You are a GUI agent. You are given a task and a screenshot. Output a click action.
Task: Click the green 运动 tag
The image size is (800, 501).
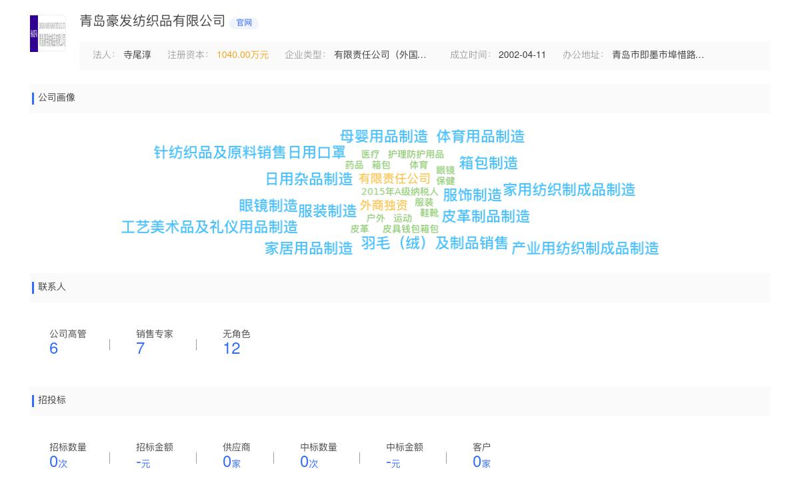[x=403, y=219]
